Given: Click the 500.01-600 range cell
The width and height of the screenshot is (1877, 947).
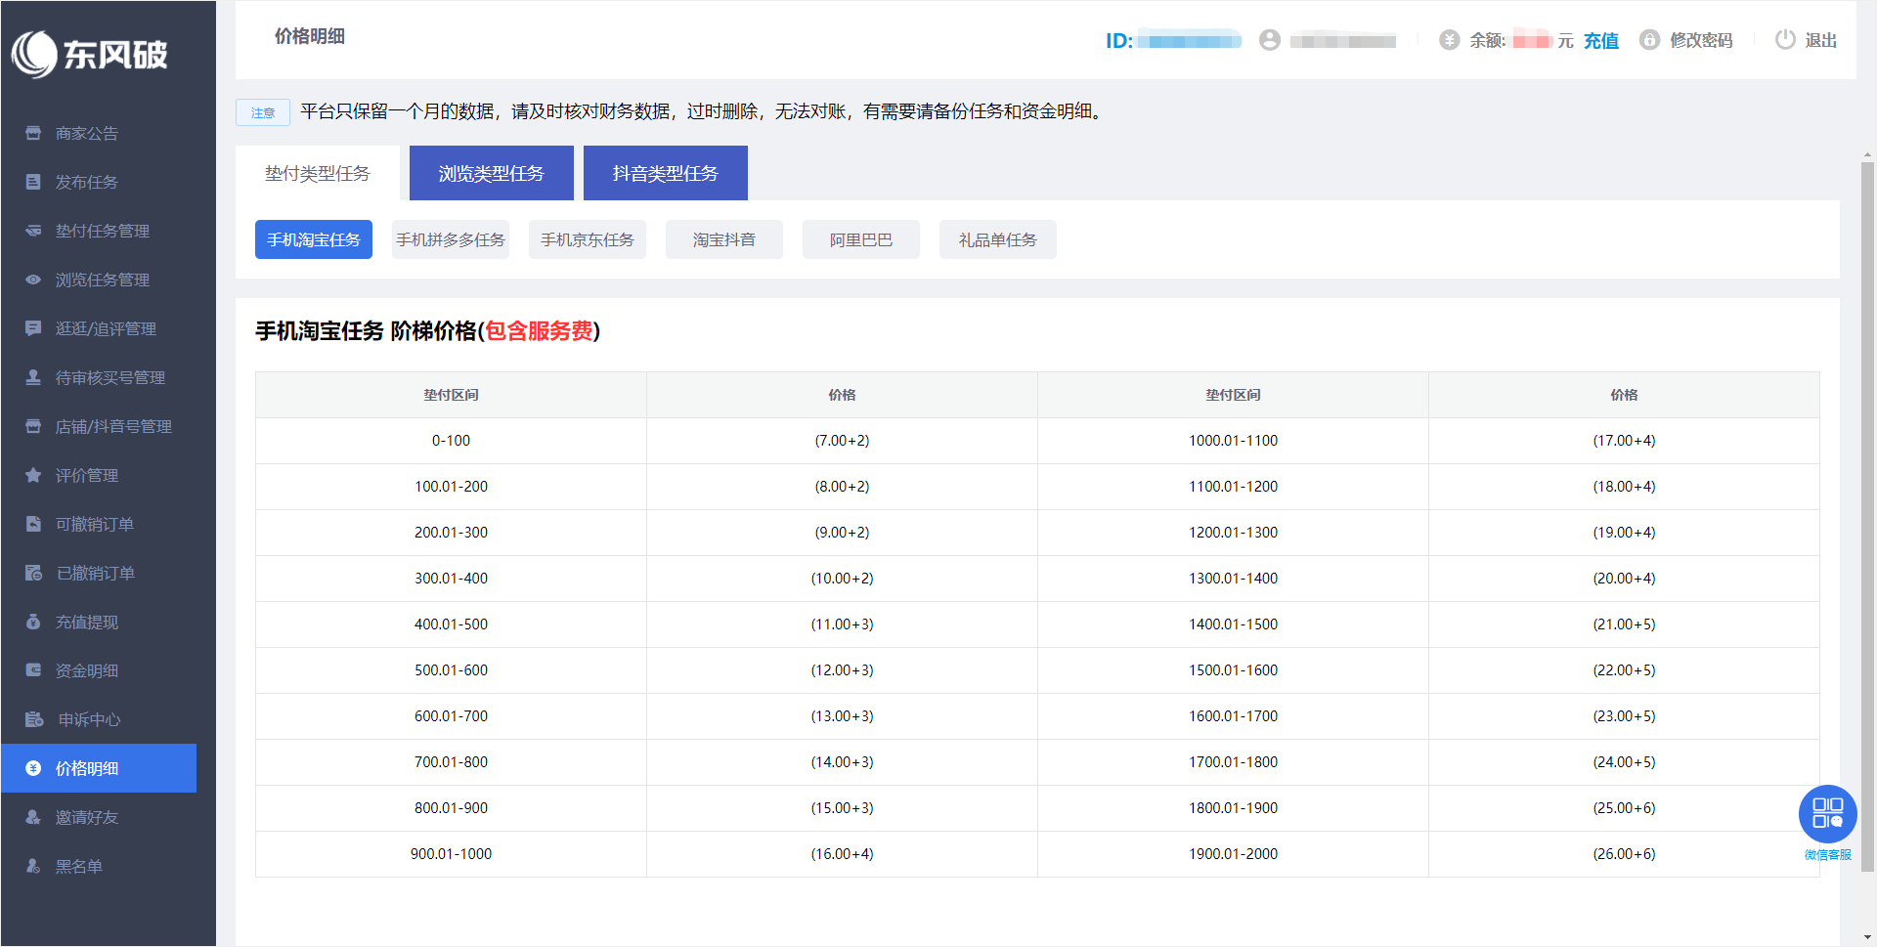Looking at the screenshot, I should tap(451, 670).
